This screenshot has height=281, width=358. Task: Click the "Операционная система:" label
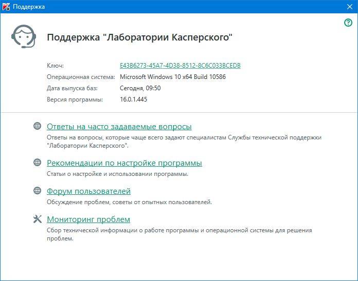(x=81, y=77)
